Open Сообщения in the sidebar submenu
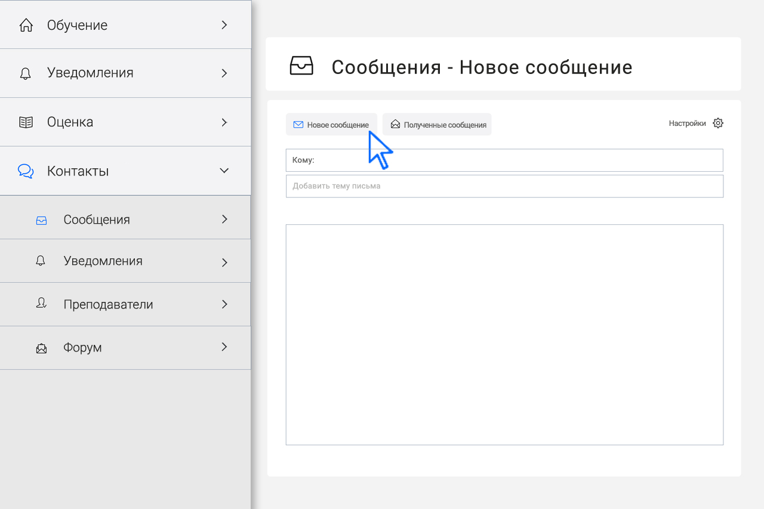 pyautogui.click(x=125, y=218)
